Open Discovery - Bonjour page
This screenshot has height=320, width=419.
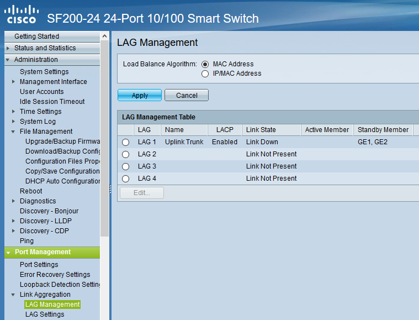(x=49, y=211)
